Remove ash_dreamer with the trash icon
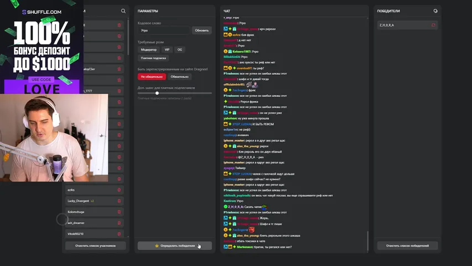This screenshot has width=472, height=266. 119,223
